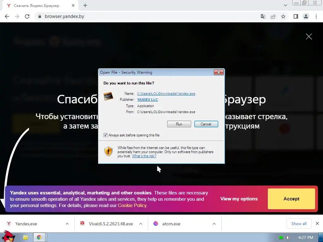The width and height of the screenshot is (323, 242).
Task: Click the 'Do you want to run this file?' heading
Action: click(129, 83)
